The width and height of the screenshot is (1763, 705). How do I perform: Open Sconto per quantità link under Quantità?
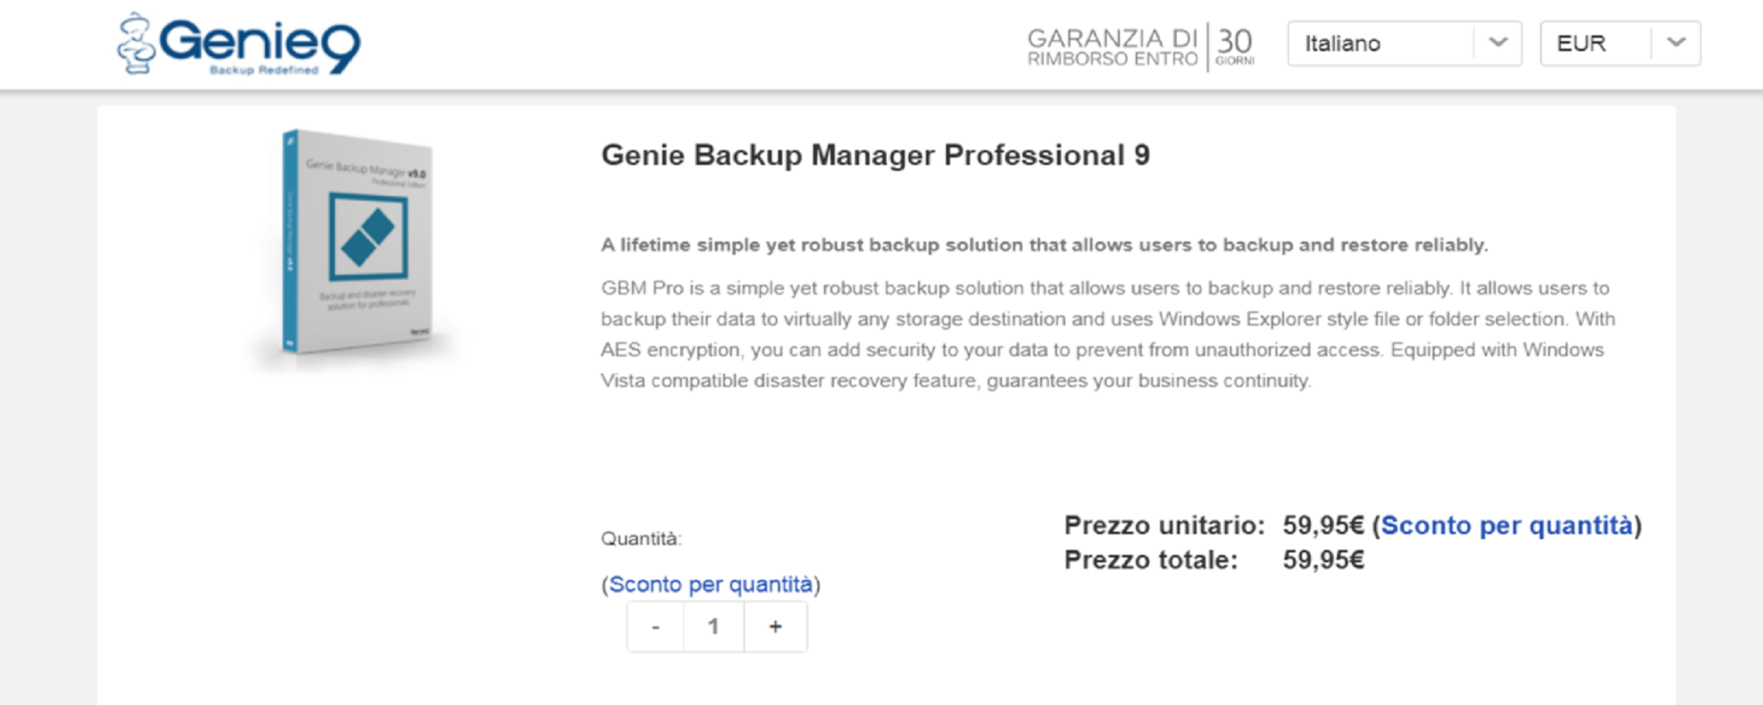pos(710,584)
